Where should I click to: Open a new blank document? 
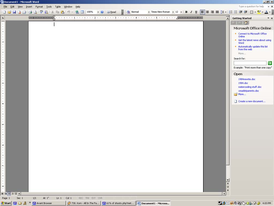click(4, 12)
